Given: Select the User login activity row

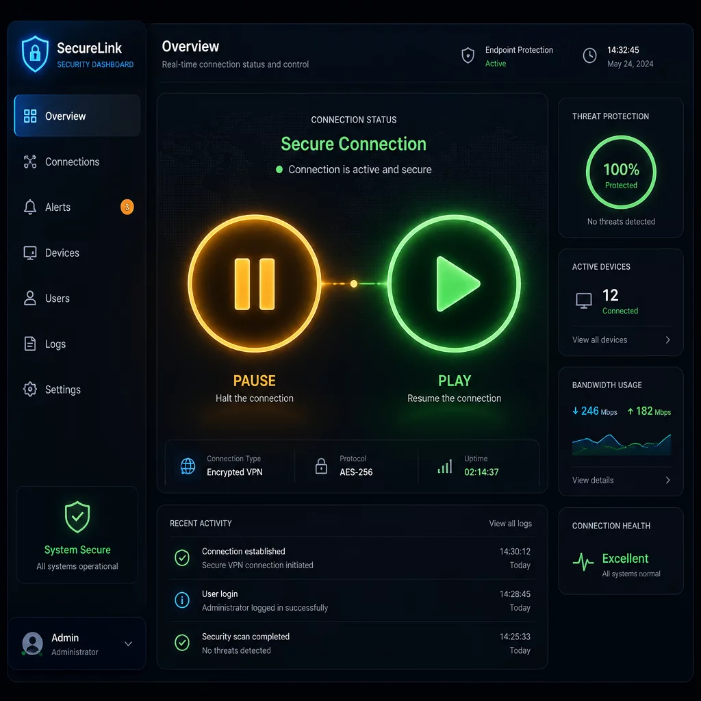Looking at the screenshot, I should (x=353, y=600).
